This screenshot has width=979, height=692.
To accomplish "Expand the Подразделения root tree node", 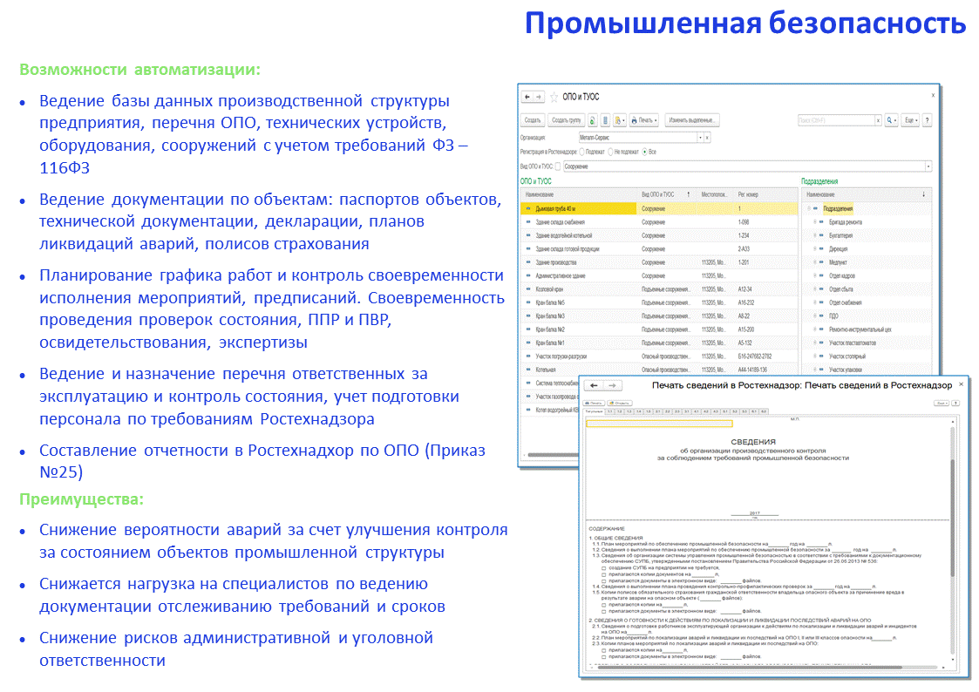I will [808, 209].
